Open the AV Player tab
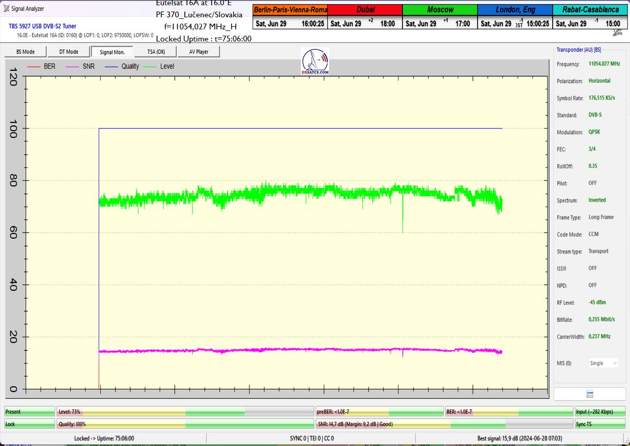This screenshot has height=446, width=630. pyautogui.click(x=198, y=52)
